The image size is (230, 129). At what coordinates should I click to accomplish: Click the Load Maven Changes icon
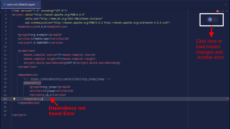pos(210,19)
